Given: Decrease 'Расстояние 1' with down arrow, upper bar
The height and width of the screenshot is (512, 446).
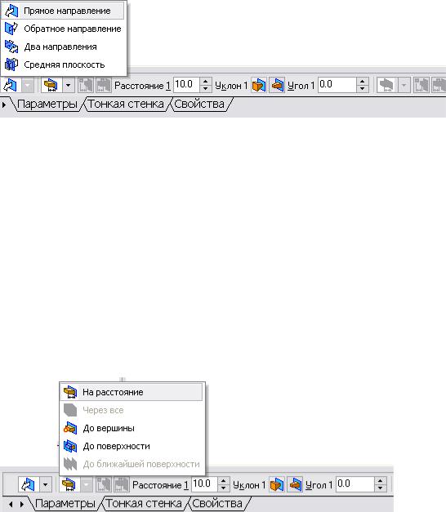Looking at the screenshot, I should 205,89.
